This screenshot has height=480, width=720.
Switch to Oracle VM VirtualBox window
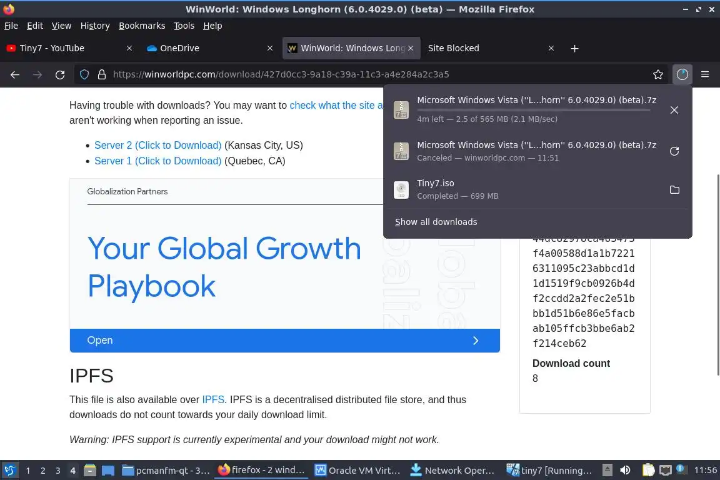(x=357, y=470)
